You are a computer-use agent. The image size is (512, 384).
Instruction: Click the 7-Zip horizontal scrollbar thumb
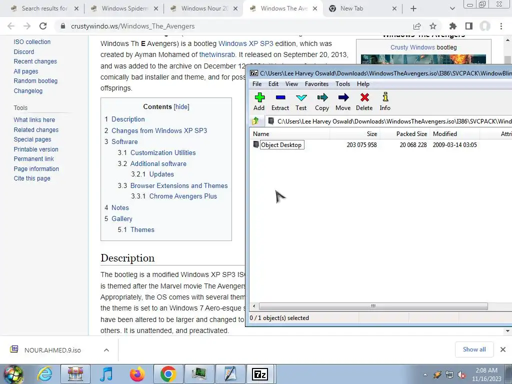(373, 306)
